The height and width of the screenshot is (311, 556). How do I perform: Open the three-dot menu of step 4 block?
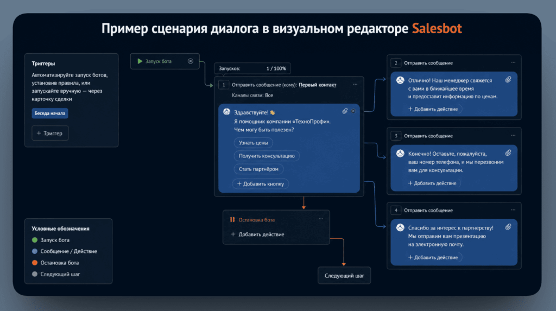(x=513, y=210)
